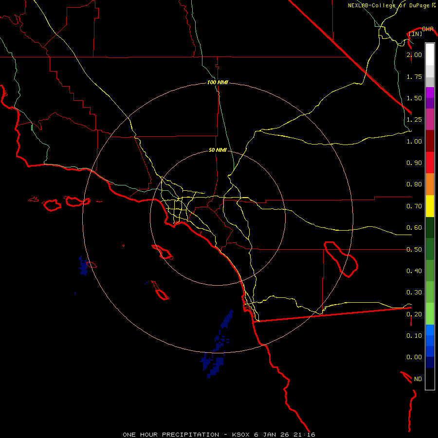This screenshot has width=438, height=438.
Task: Click the 0.10 legend value
Action: [x=414, y=336]
